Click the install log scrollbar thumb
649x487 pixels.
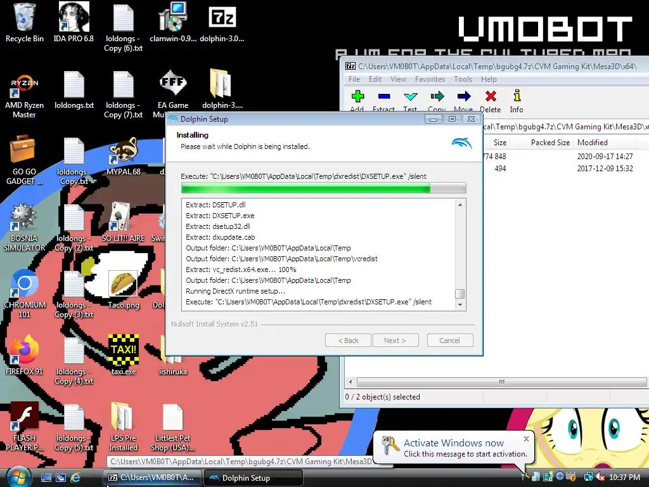pyautogui.click(x=460, y=294)
